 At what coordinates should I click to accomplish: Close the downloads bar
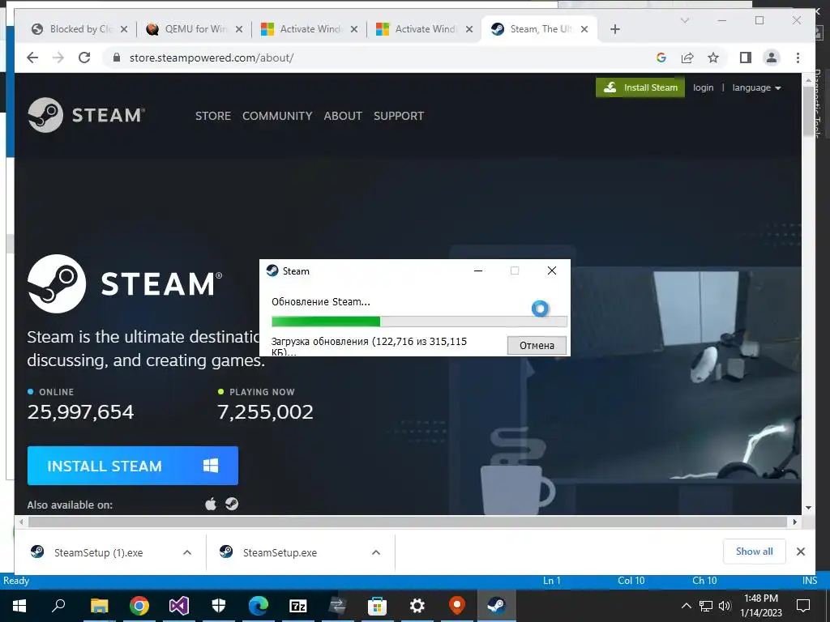tap(800, 552)
